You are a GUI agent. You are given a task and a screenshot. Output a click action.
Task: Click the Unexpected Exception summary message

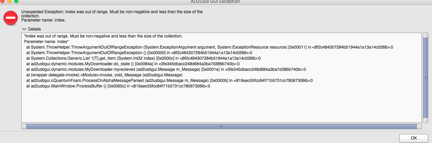point(112,16)
